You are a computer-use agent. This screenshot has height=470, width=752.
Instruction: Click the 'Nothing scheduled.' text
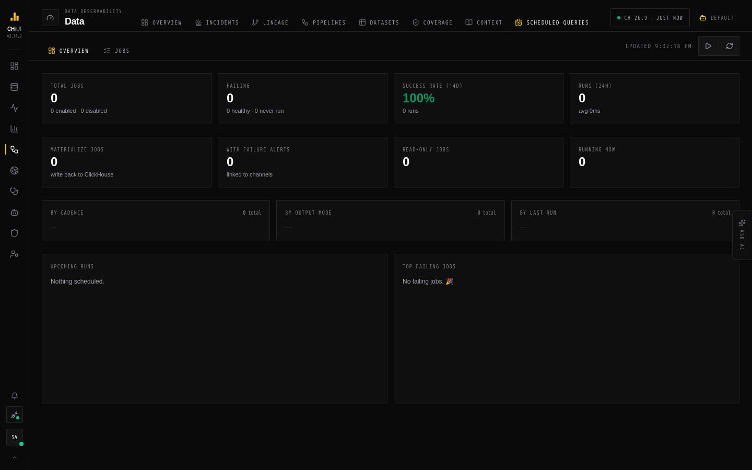pos(77,281)
